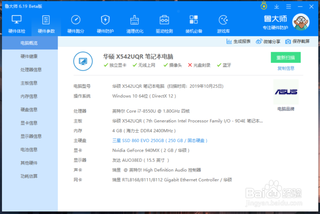This screenshot has height=214, width=320.
Task: Click the 光盘刻录 feature indicator
Action: (199, 65)
